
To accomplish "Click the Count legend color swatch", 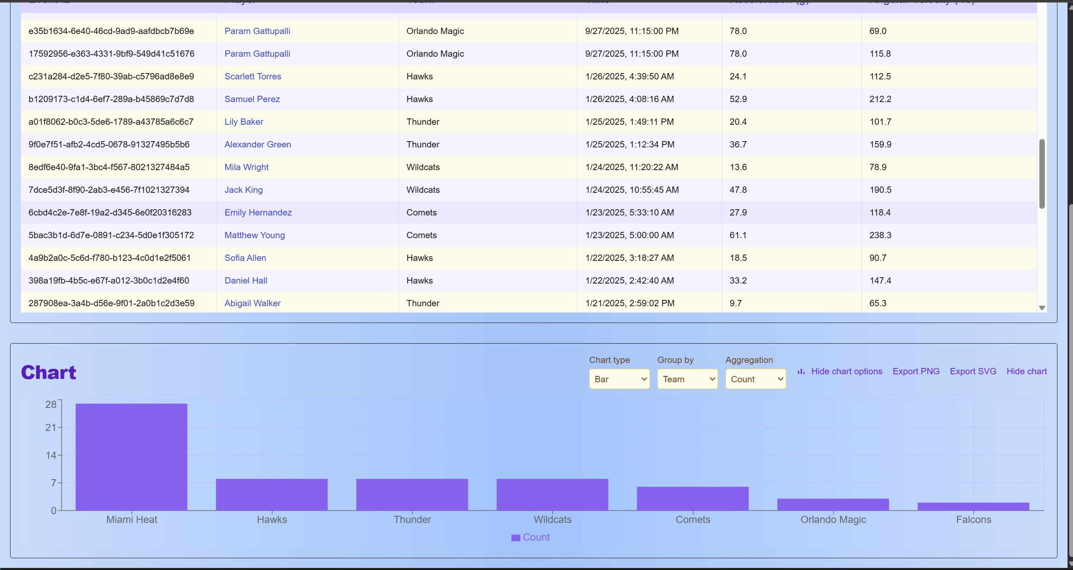I will tap(515, 538).
